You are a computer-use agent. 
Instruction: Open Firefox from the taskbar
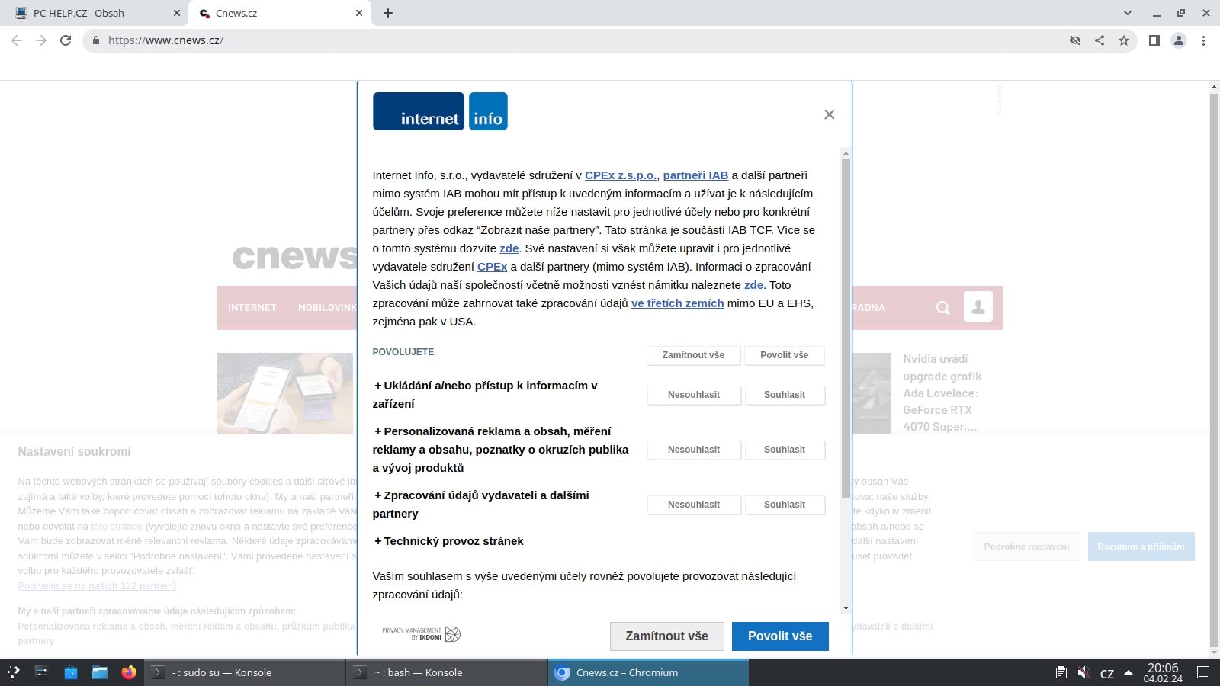tap(129, 672)
